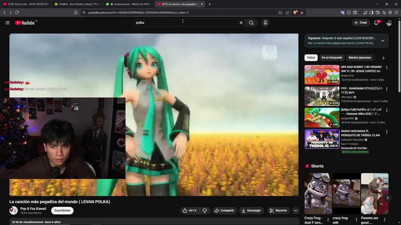This screenshot has height=225, width=401.
Task: Open options for Parents are good short
Action: point(384,220)
